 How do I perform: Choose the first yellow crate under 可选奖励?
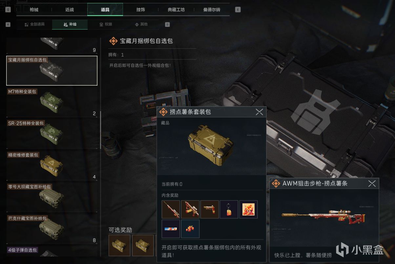coord(119,245)
